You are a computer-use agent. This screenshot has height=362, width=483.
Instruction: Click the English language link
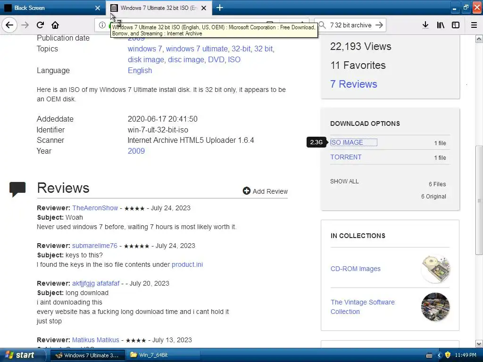140,71
